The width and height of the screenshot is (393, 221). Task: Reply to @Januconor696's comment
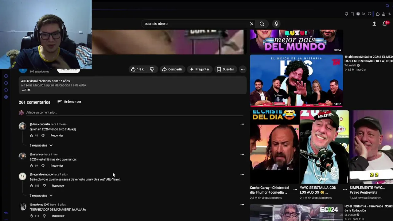pos(57,135)
